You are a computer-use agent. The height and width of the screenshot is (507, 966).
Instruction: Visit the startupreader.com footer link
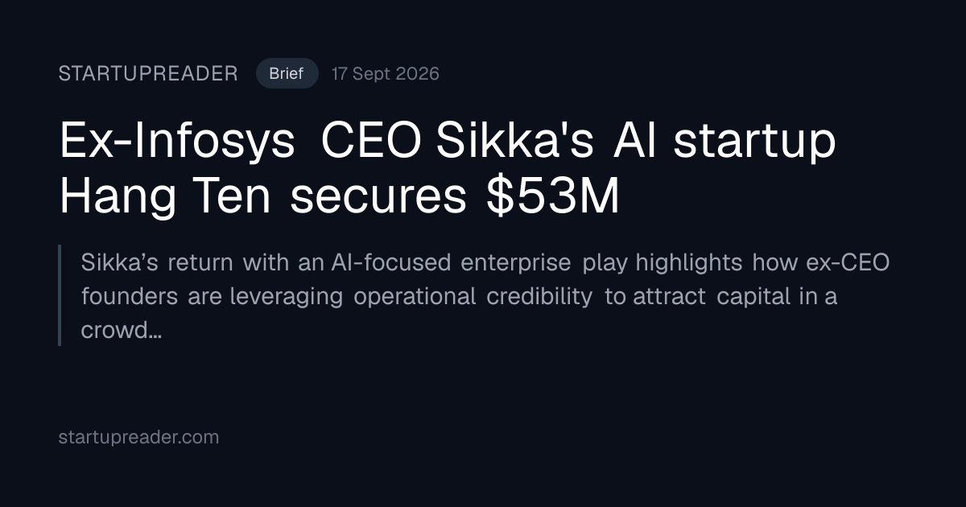[x=138, y=438]
